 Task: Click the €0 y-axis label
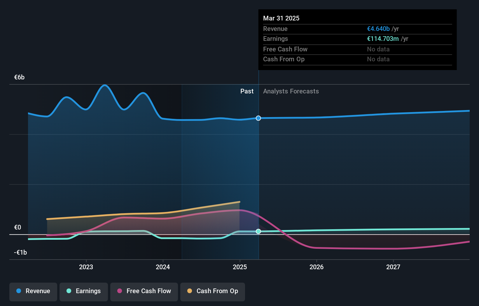(18, 227)
